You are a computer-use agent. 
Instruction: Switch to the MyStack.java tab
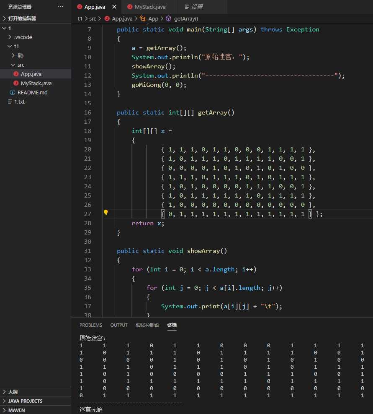[x=149, y=7]
